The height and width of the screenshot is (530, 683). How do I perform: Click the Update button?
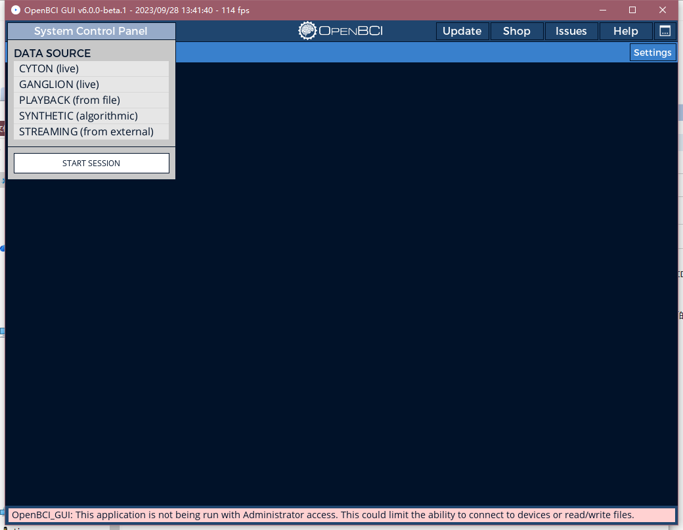tap(462, 32)
